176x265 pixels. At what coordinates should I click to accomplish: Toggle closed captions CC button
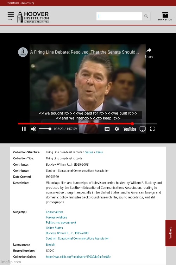pyautogui.click(x=107, y=129)
